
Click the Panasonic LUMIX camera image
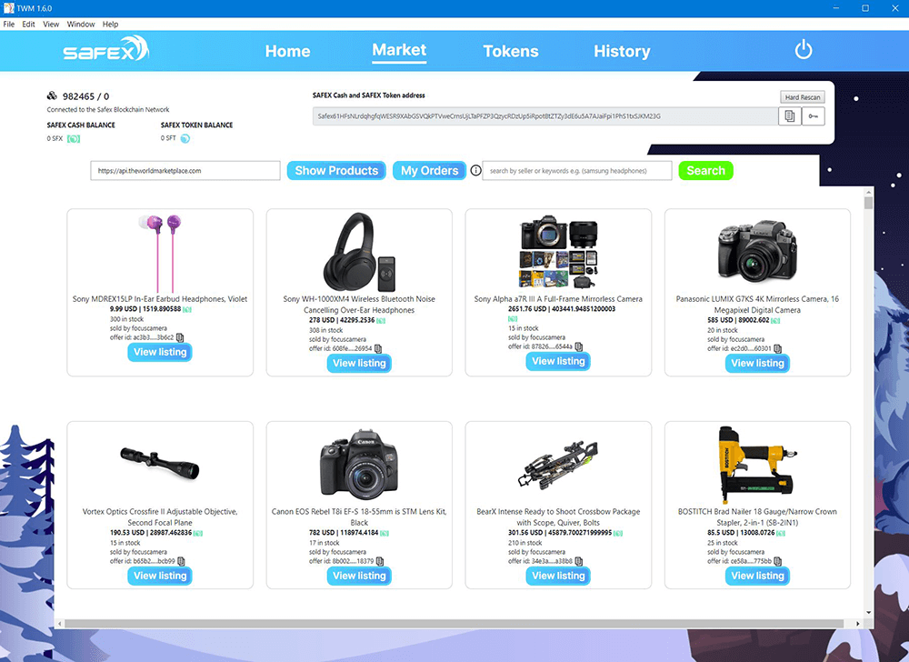pyautogui.click(x=757, y=251)
